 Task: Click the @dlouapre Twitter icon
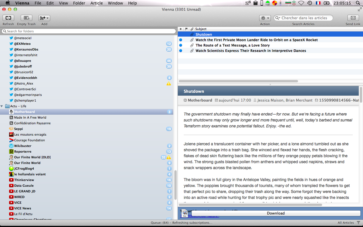click(x=11, y=61)
